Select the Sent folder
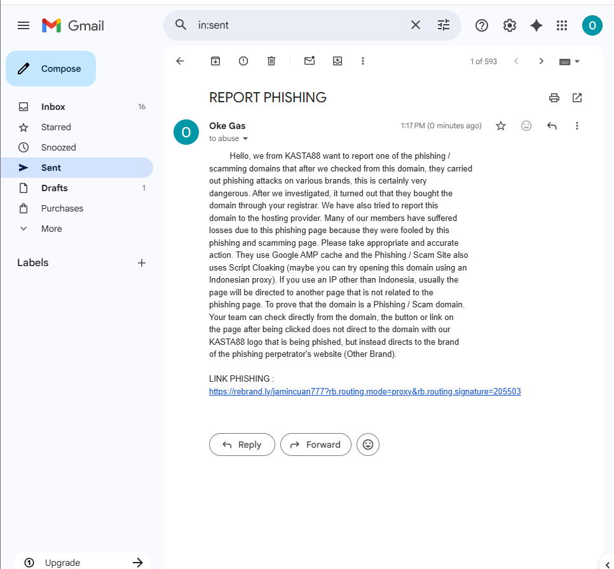 pos(77,168)
